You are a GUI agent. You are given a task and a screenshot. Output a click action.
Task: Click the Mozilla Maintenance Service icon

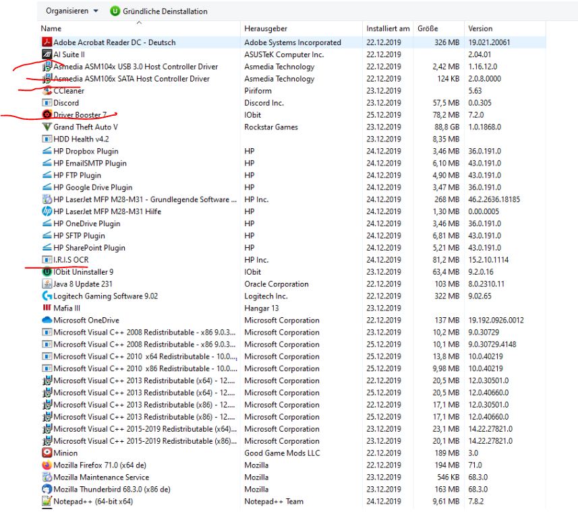(47, 477)
